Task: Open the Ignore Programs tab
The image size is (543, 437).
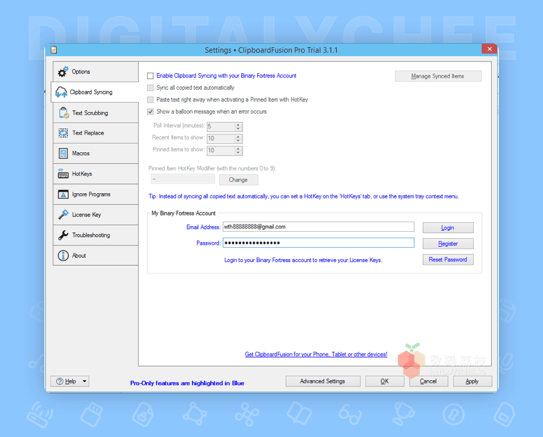Action: click(x=95, y=194)
